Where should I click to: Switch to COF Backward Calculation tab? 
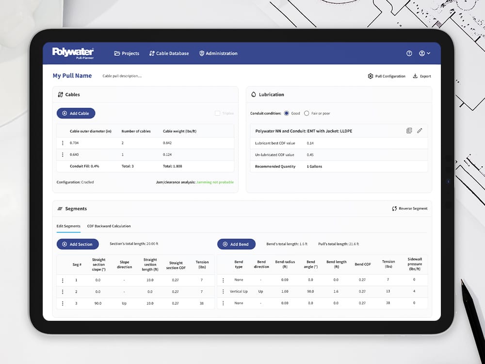(109, 226)
